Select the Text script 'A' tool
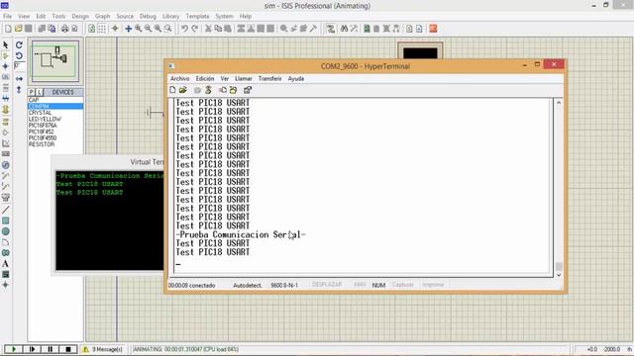Viewport: 634px width, 356px height. (6, 264)
